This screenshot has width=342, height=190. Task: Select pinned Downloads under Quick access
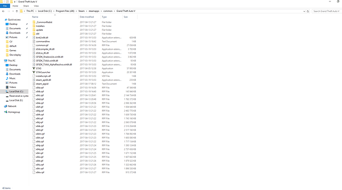(x=14, y=33)
